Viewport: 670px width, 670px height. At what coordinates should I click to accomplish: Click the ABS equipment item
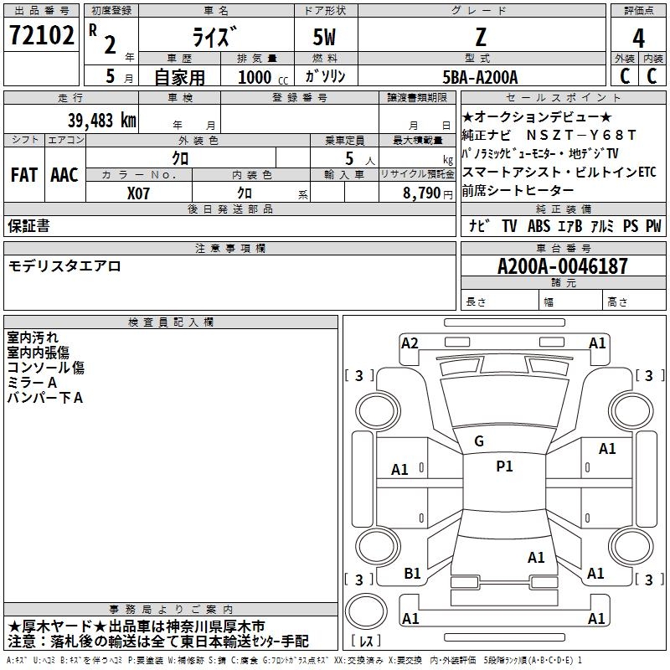[539, 225]
